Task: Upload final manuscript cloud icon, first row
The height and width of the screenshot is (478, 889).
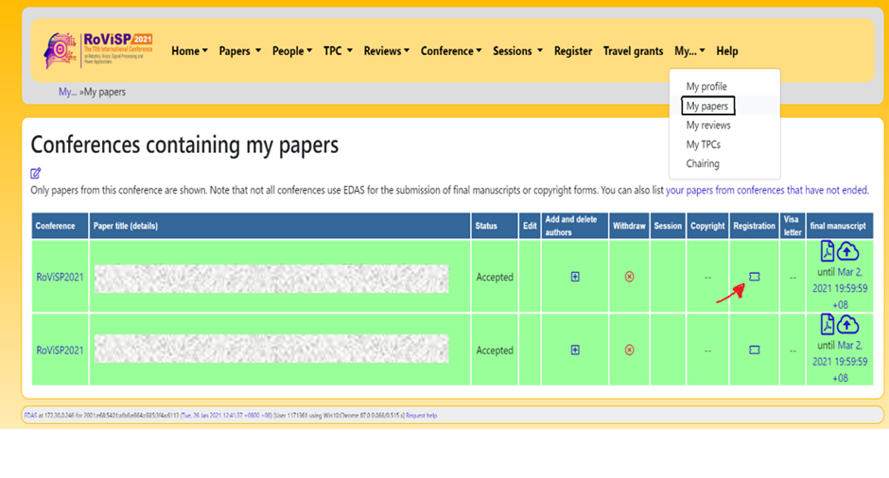Action: [x=848, y=251]
